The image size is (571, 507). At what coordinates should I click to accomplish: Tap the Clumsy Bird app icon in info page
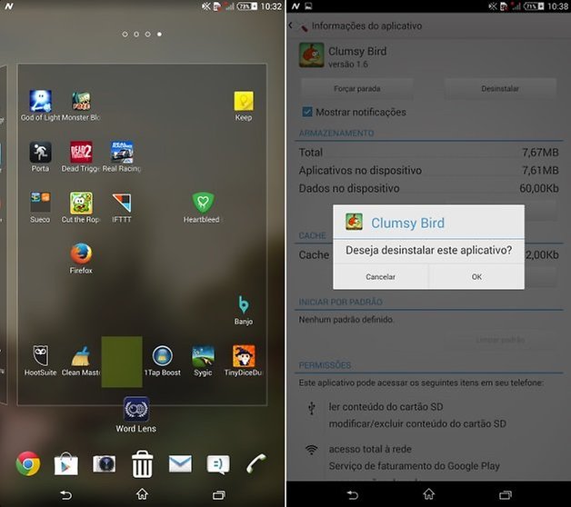[311, 55]
